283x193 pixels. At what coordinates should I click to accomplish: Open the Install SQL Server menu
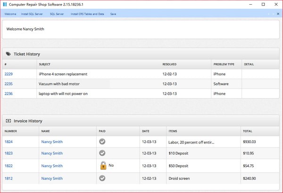click(x=32, y=14)
